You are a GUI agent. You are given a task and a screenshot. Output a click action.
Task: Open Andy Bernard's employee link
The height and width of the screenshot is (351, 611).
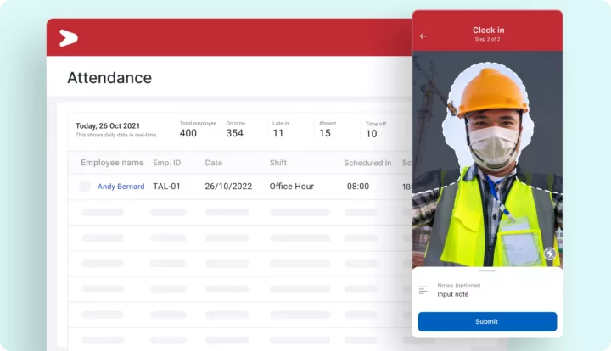(x=121, y=187)
